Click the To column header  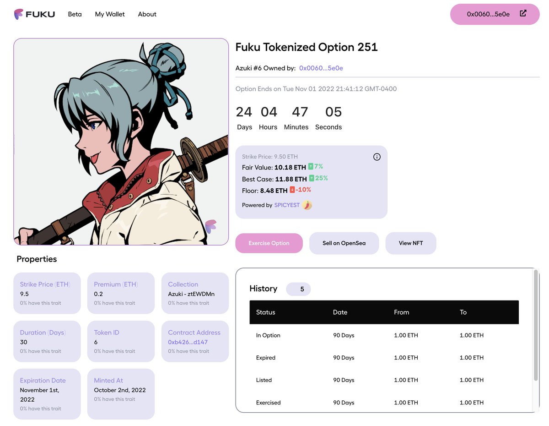click(463, 312)
